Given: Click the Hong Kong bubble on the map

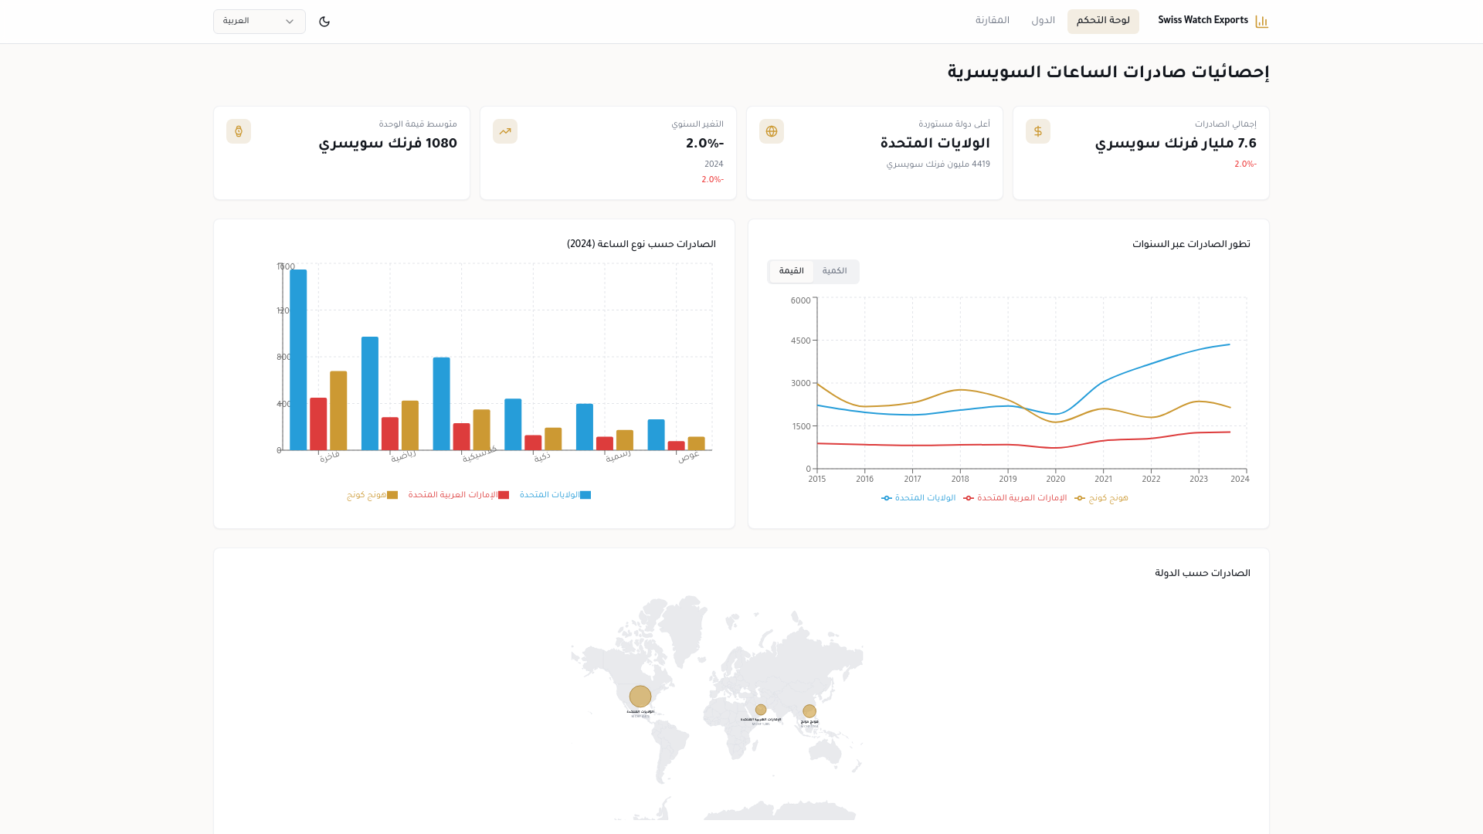Looking at the screenshot, I should pos(809,711).
